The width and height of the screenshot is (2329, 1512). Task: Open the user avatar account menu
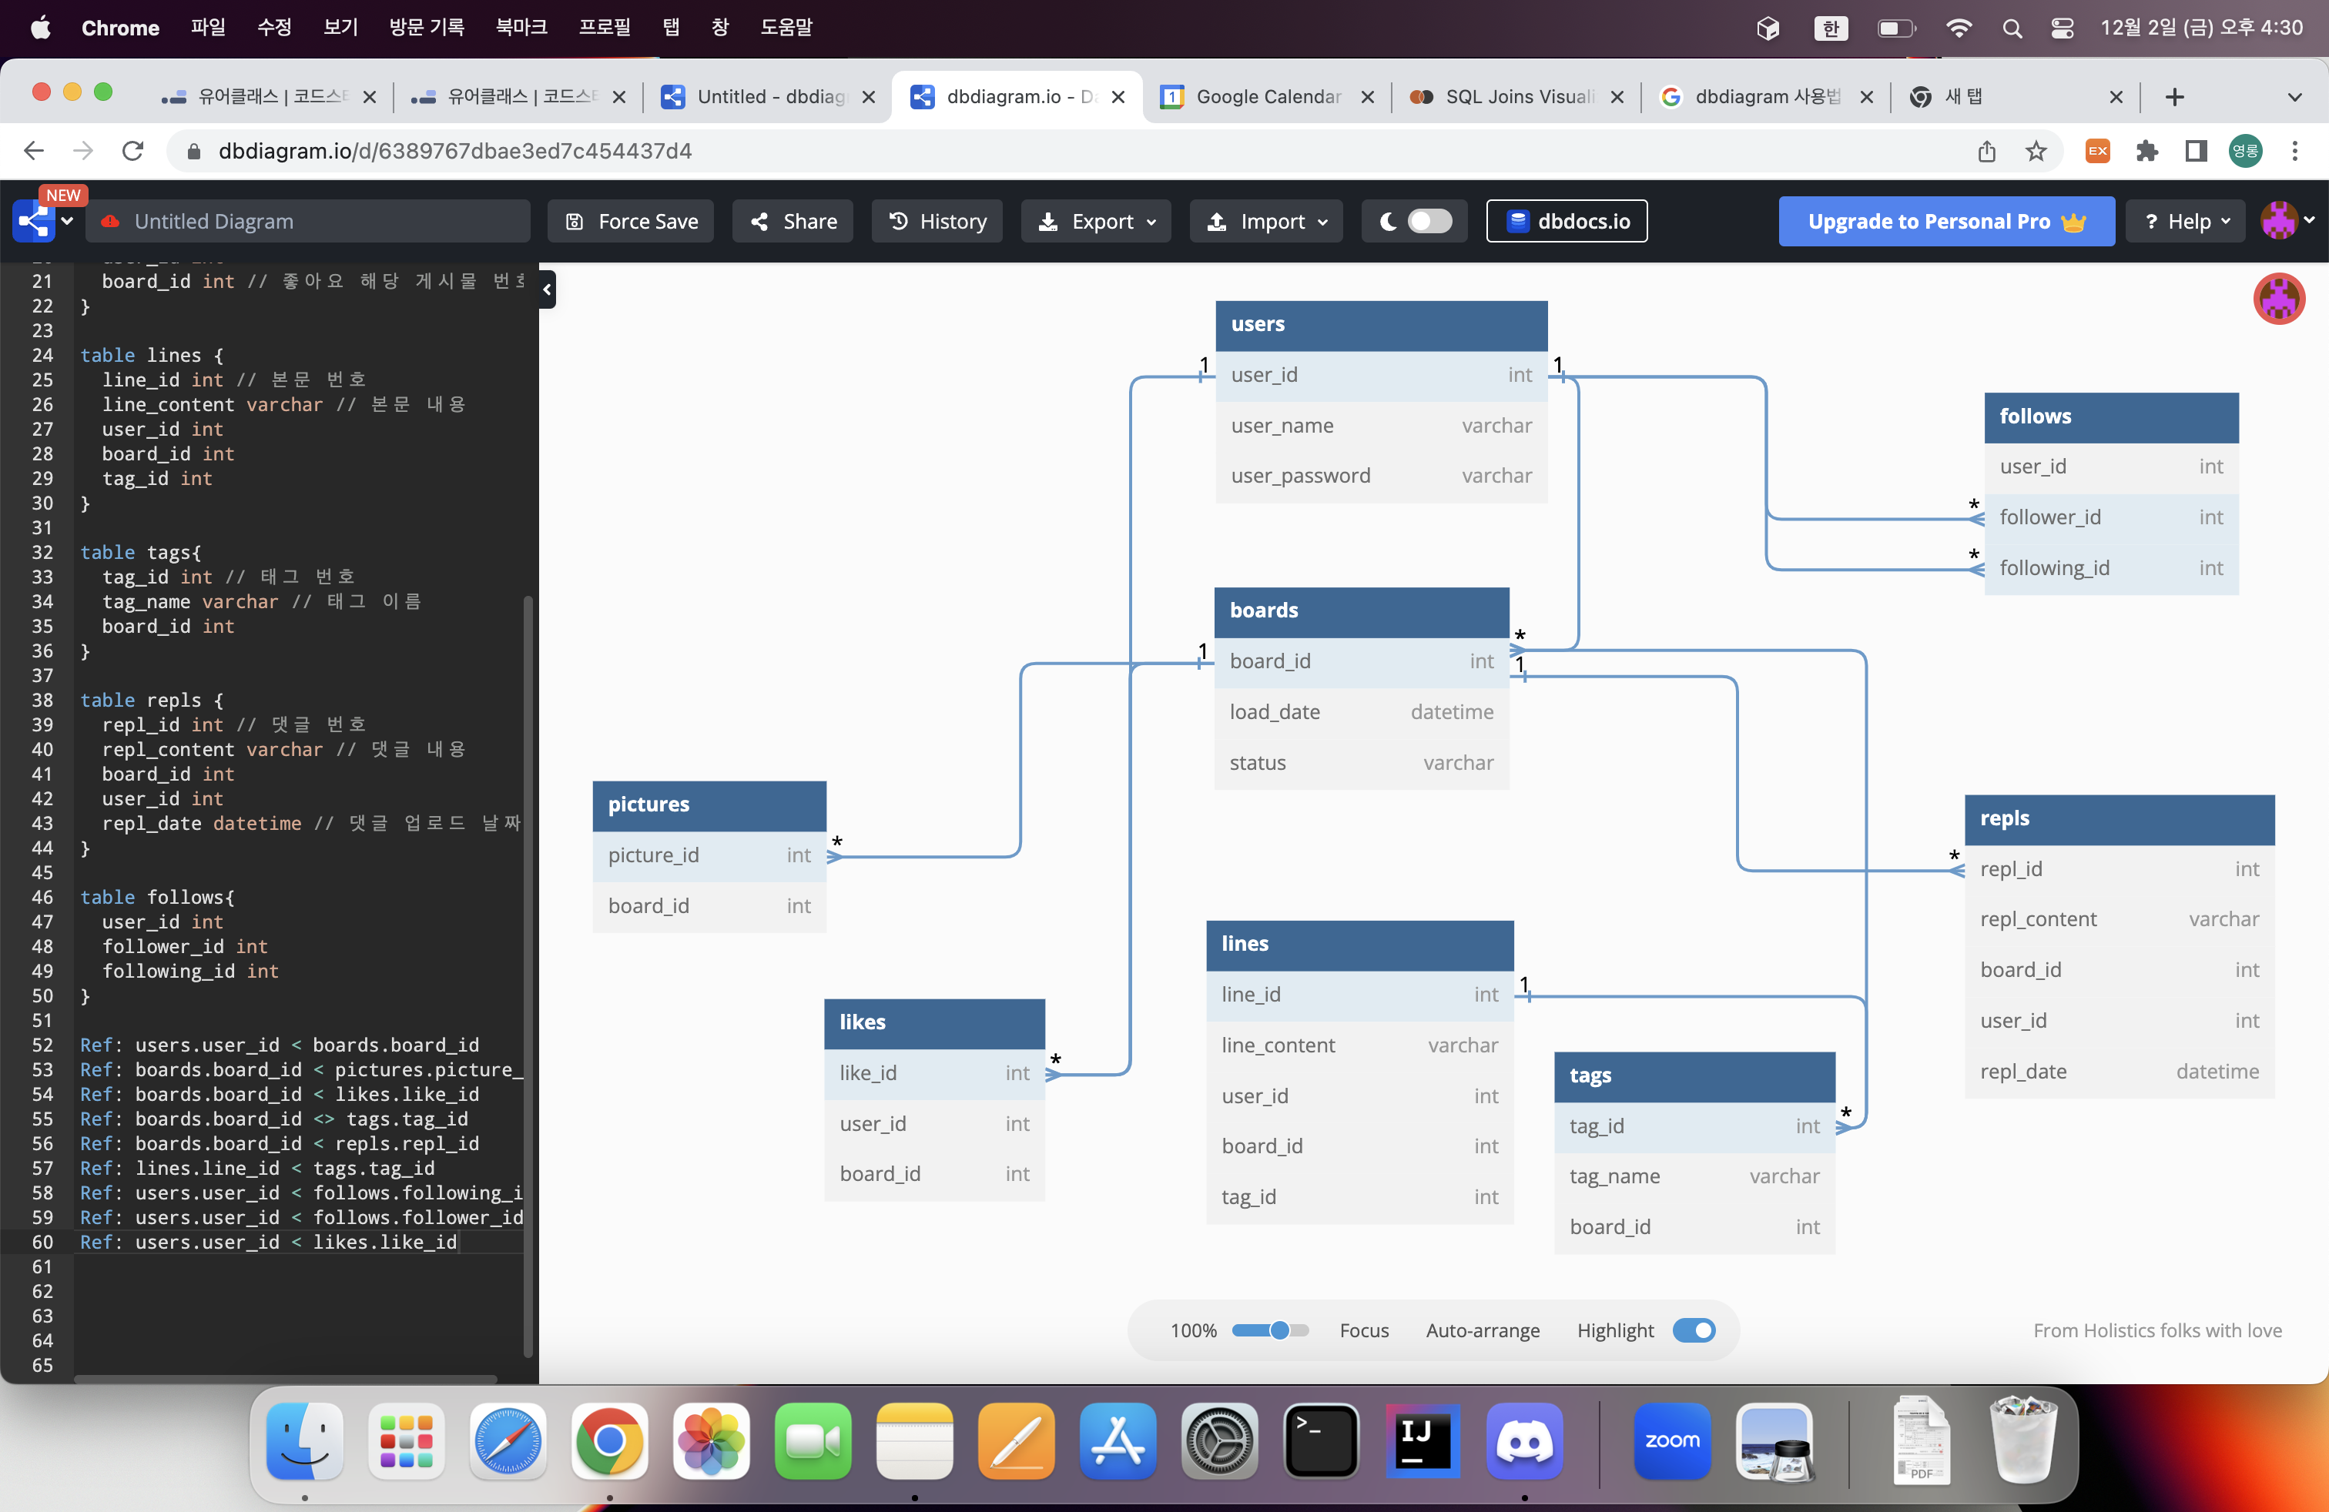click(2287, 220)
